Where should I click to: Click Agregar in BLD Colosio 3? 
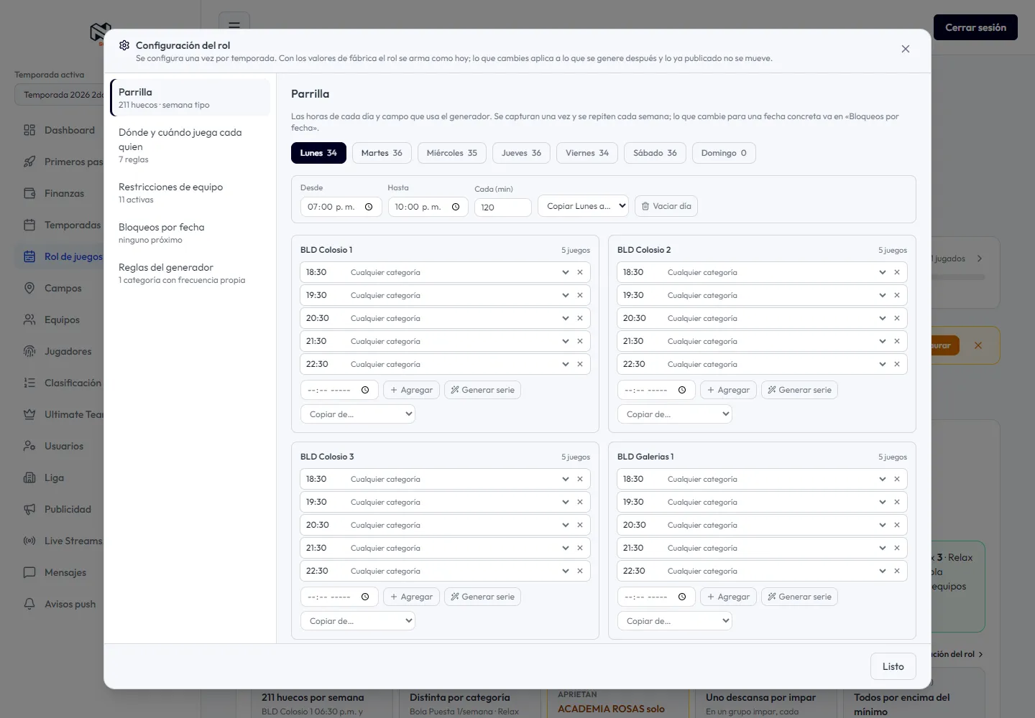(411, 597)
